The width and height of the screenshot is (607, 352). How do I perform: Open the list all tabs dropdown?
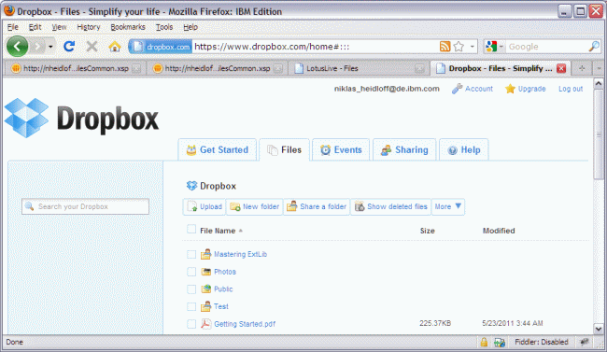[599, 68]
